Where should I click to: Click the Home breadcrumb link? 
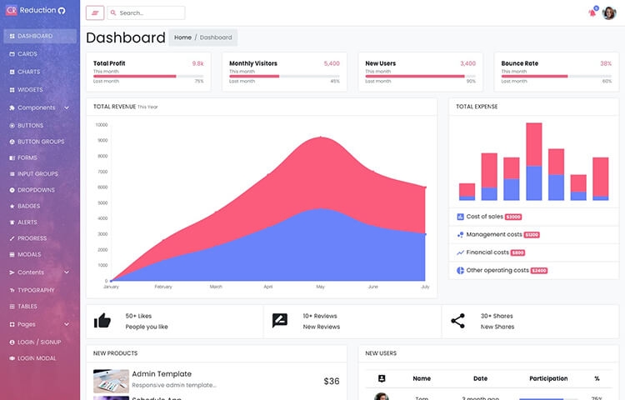[182, 37]
